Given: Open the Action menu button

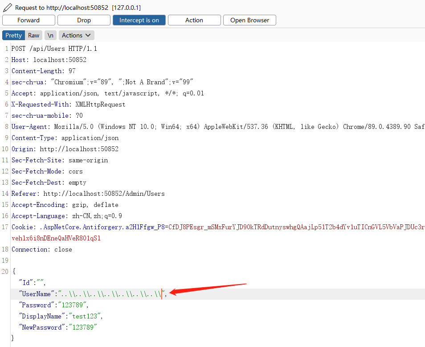Looking at the screenshot, I should pos(194,20).
